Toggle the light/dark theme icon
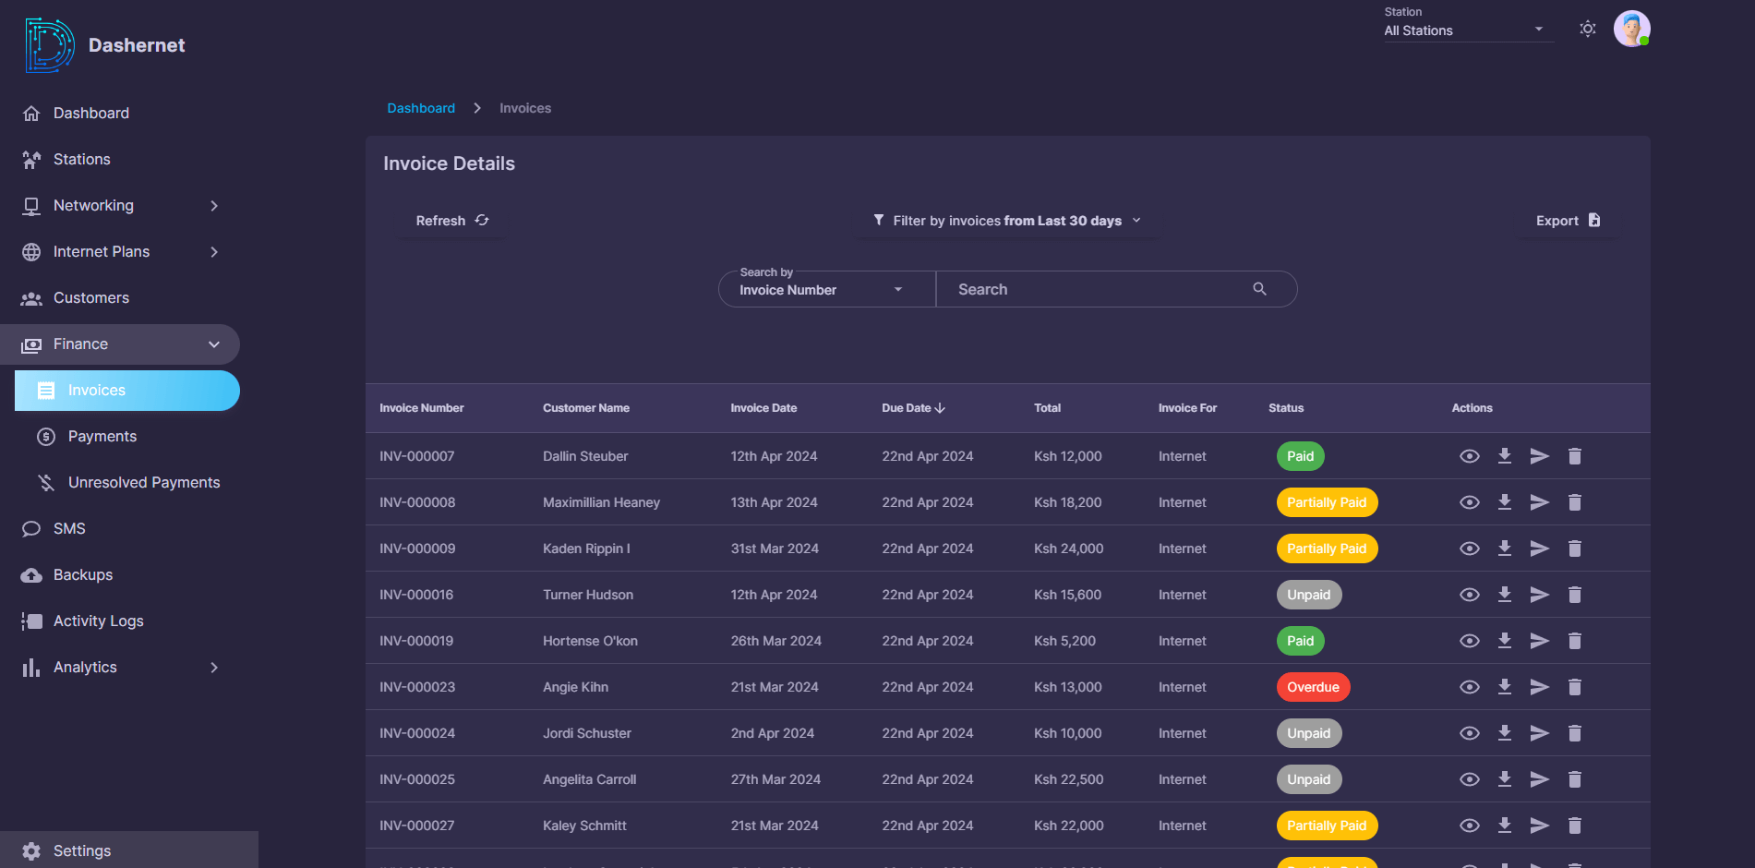The width and height of the screenshot is (1755, 868). pyautogui.click(x=1587, y=29)
